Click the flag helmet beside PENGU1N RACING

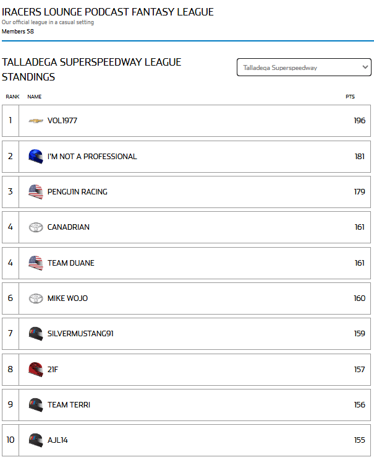(x=36, y=192)
